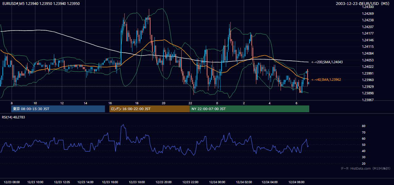The height and width of the screenshot is (185, 394).
Task: Click the 12/24 06:00 bottom time label
Action: tap(296, 182)
